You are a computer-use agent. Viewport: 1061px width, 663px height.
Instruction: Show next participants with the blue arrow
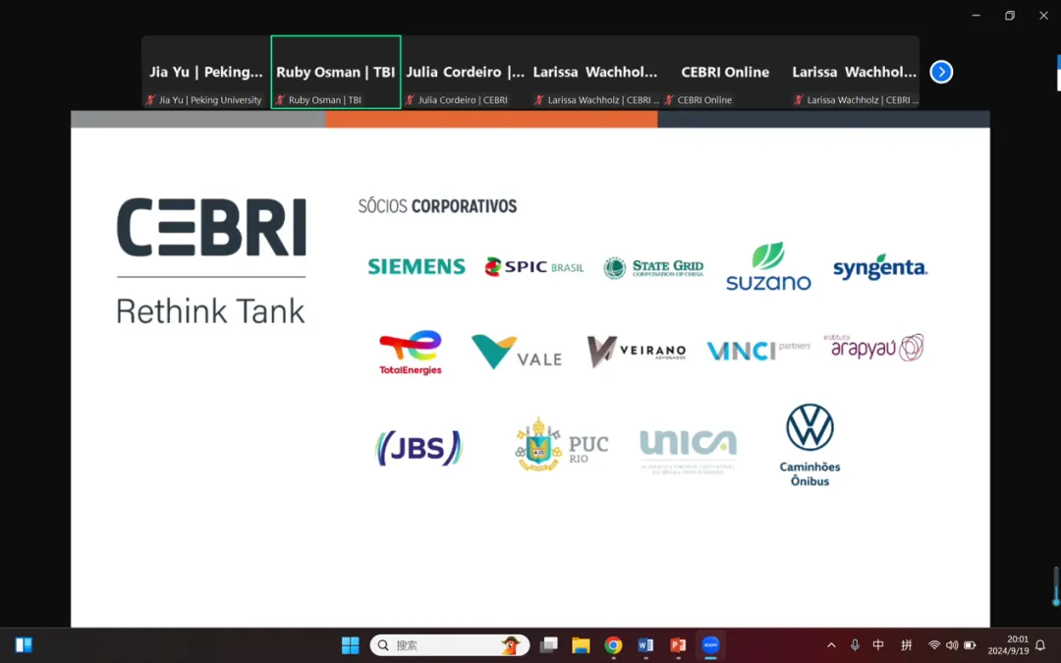[x=941, y=72]
